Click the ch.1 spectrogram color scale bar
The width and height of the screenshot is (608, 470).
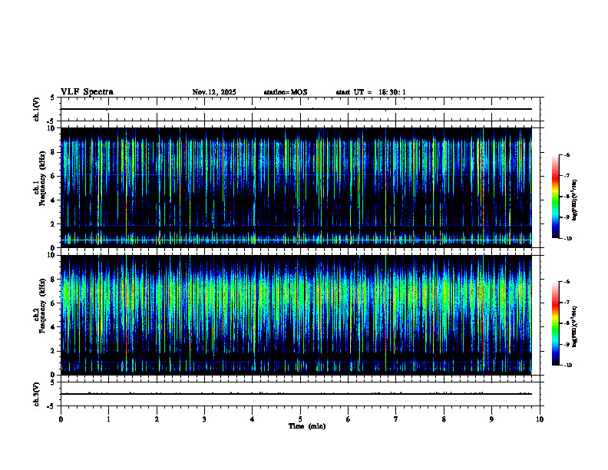[556, 197]
